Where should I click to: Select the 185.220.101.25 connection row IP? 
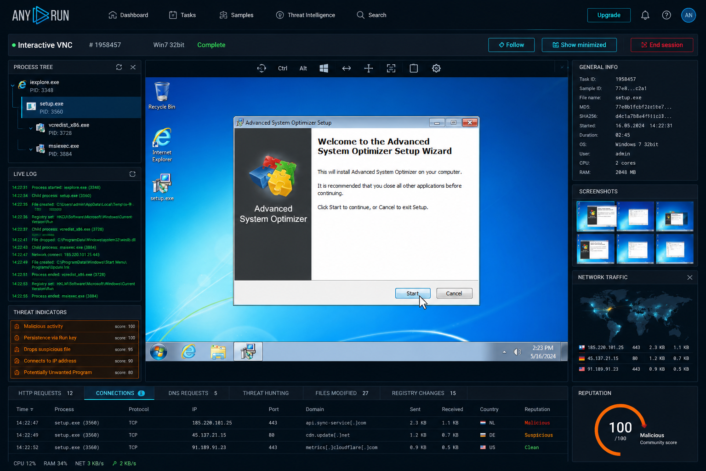point(212,423)
